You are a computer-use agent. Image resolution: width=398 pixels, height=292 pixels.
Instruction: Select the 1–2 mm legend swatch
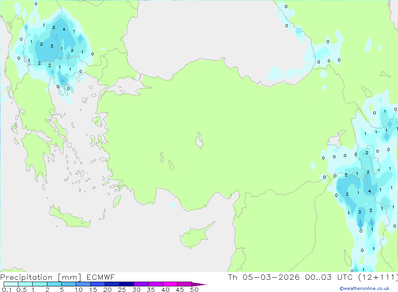point(39,284)
